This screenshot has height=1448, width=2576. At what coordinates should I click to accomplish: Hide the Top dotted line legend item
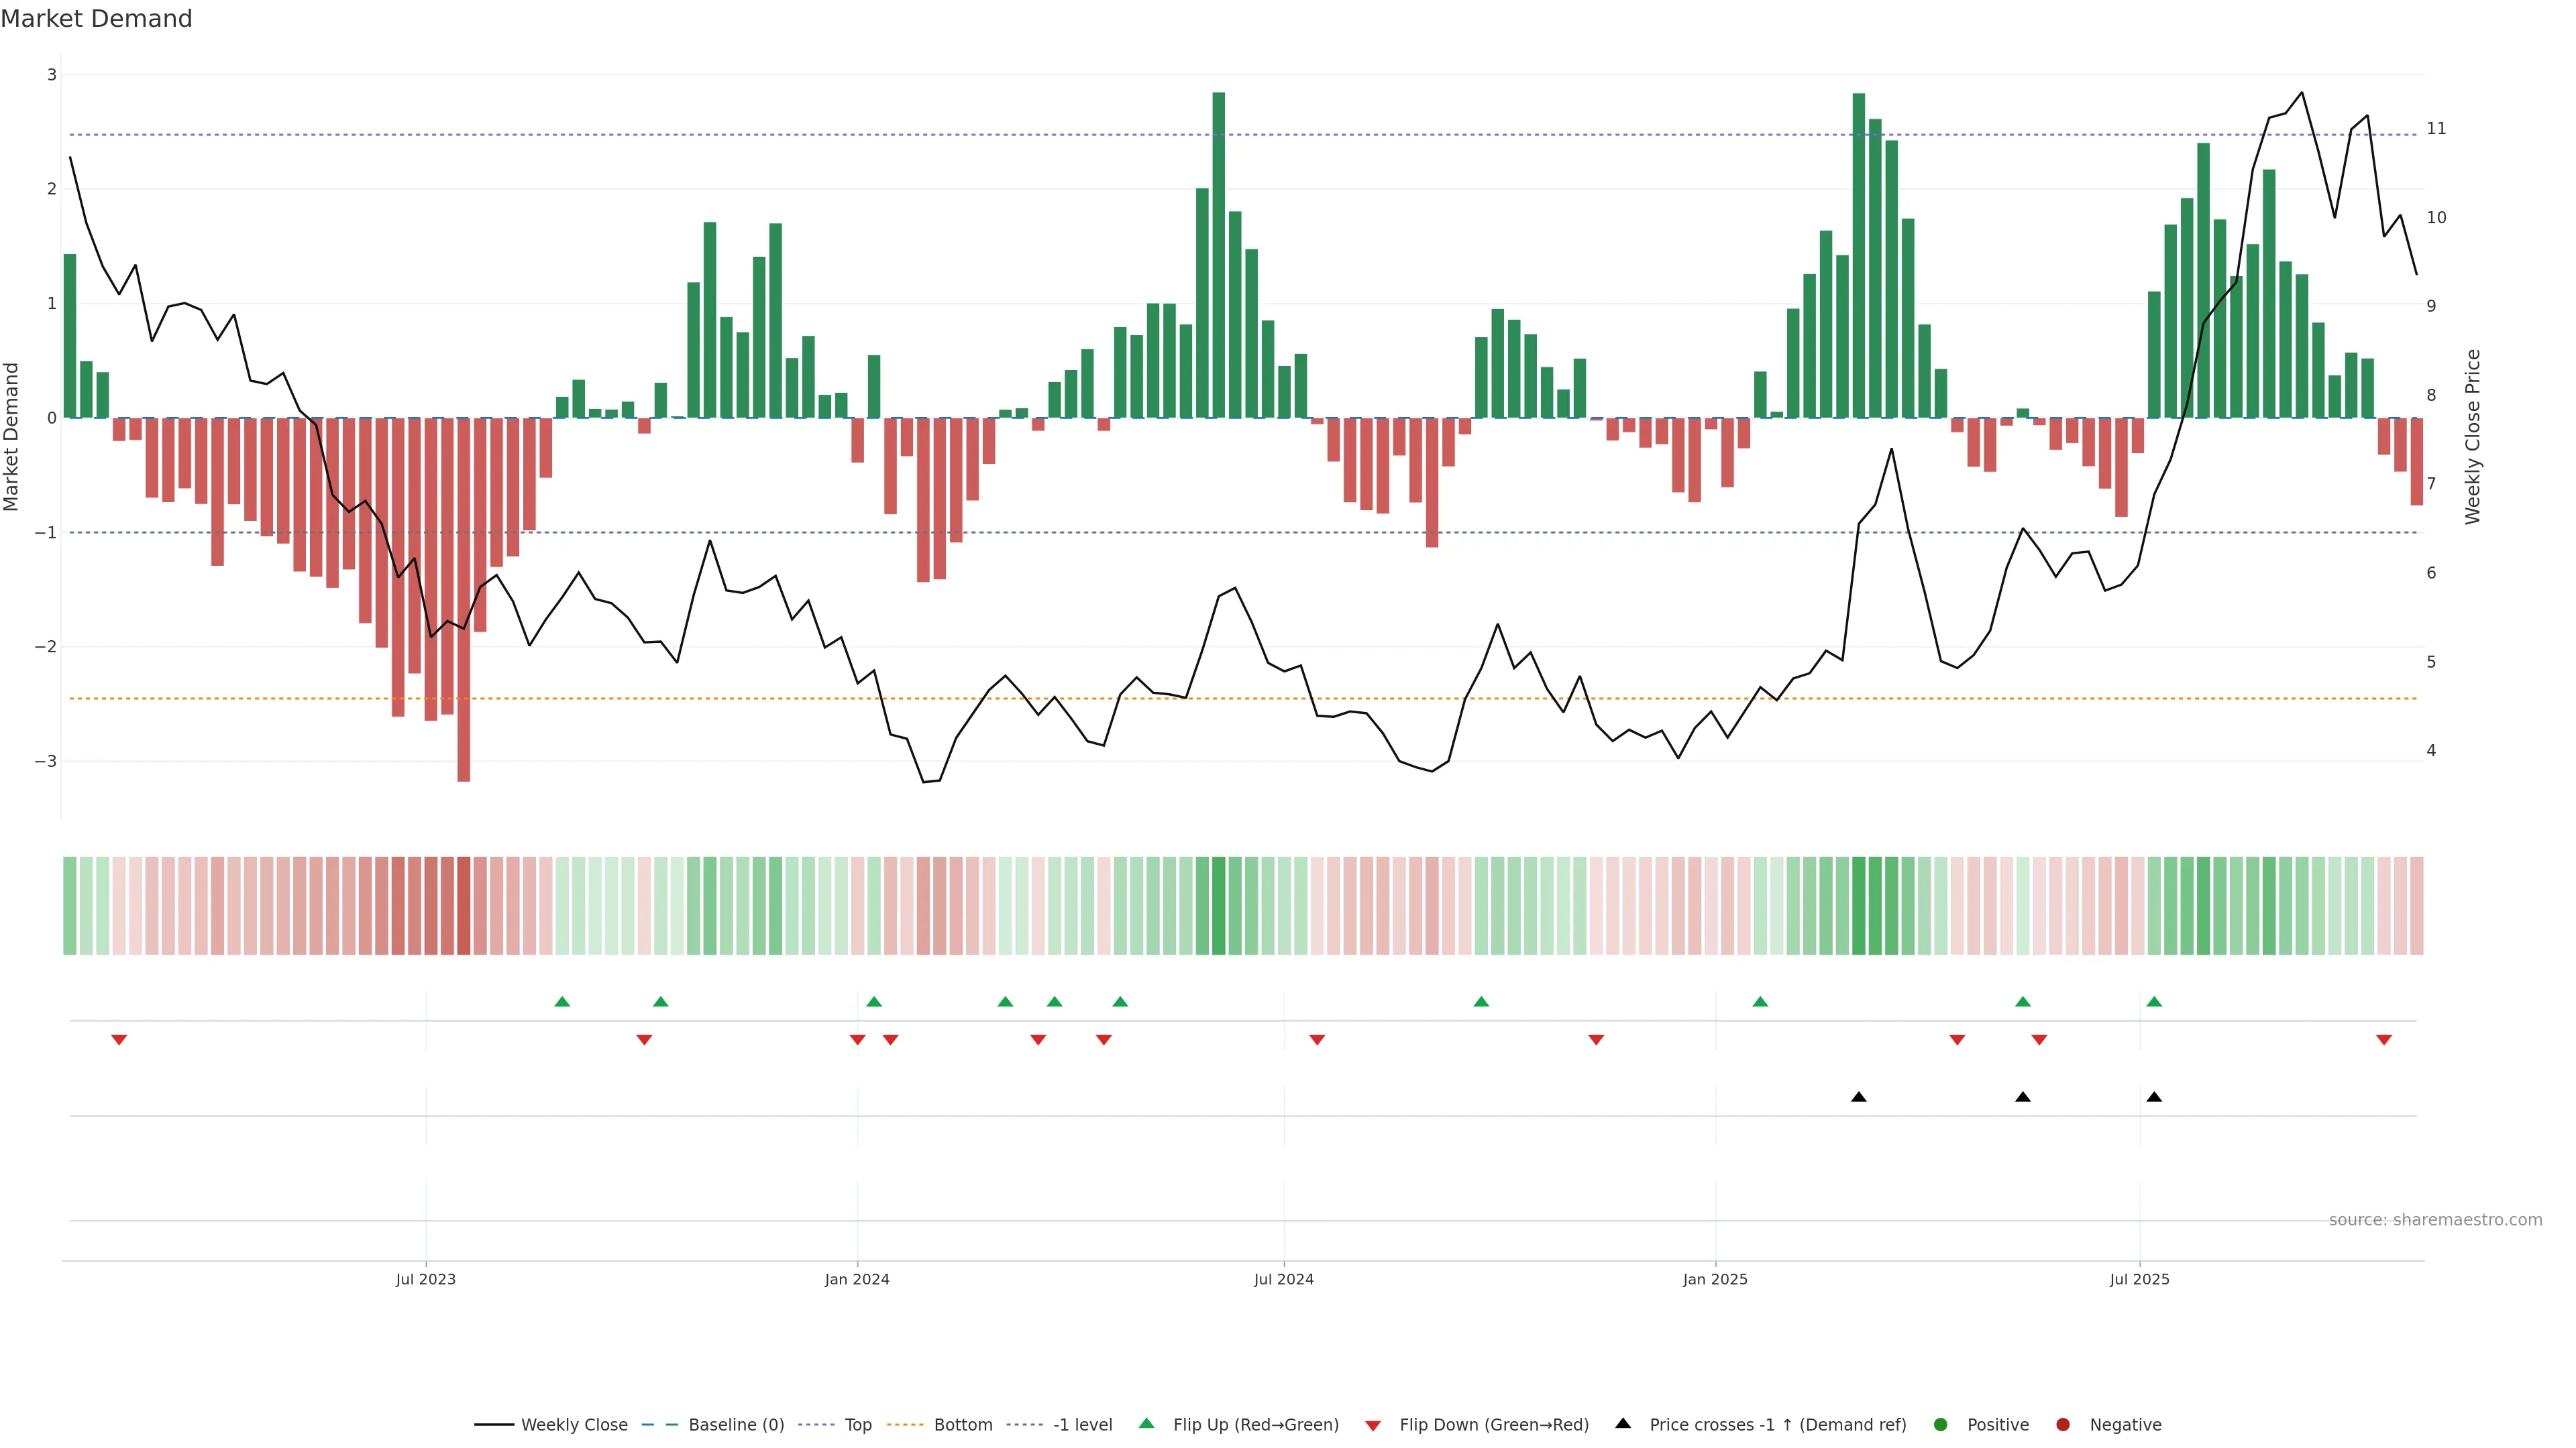857,1425
